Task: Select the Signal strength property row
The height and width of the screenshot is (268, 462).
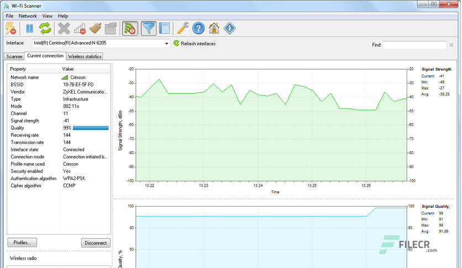Action: [x=59, y=121]
